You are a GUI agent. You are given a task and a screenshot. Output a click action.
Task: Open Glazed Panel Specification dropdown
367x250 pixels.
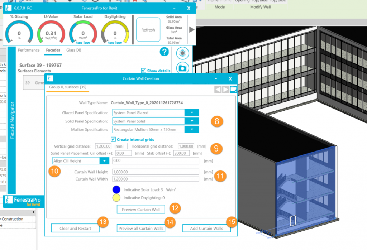192,113
